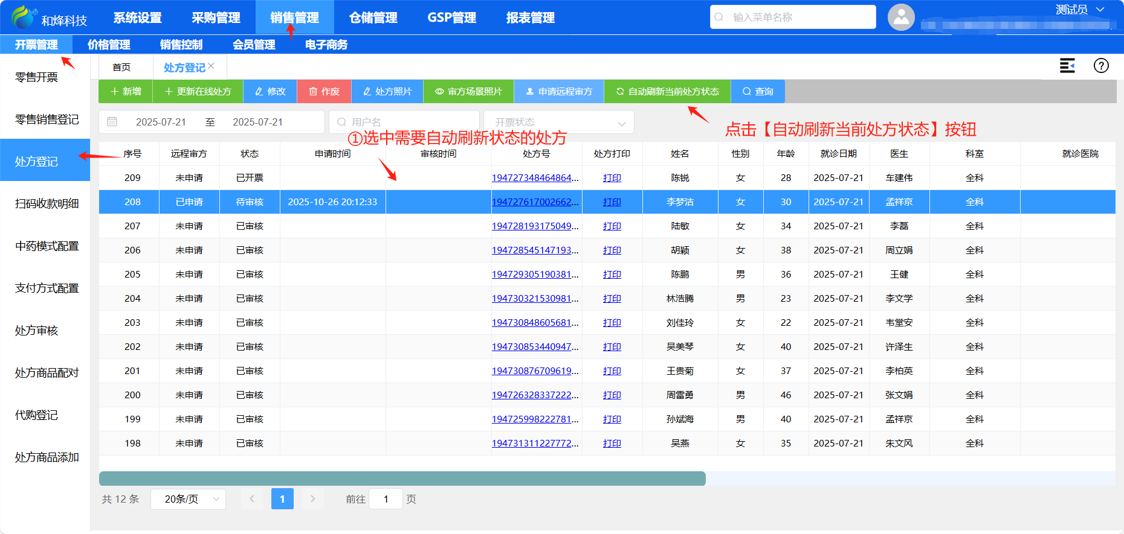Click the 输入菜单名称 search field
This screenshot has height=534, width=1124.
pos(792,17)
